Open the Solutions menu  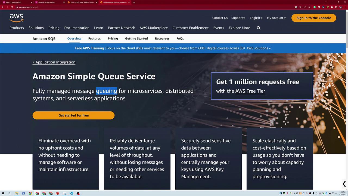click(x=36, y=28)
